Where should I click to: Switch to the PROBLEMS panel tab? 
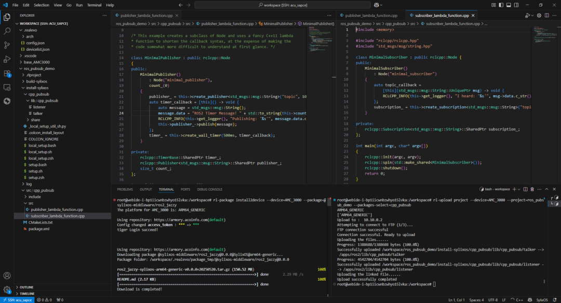125,190
